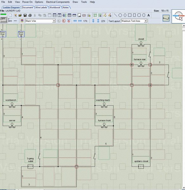185x190 pixels.
Task: Click the Save floppy disk icon
Action: point(25,16)
